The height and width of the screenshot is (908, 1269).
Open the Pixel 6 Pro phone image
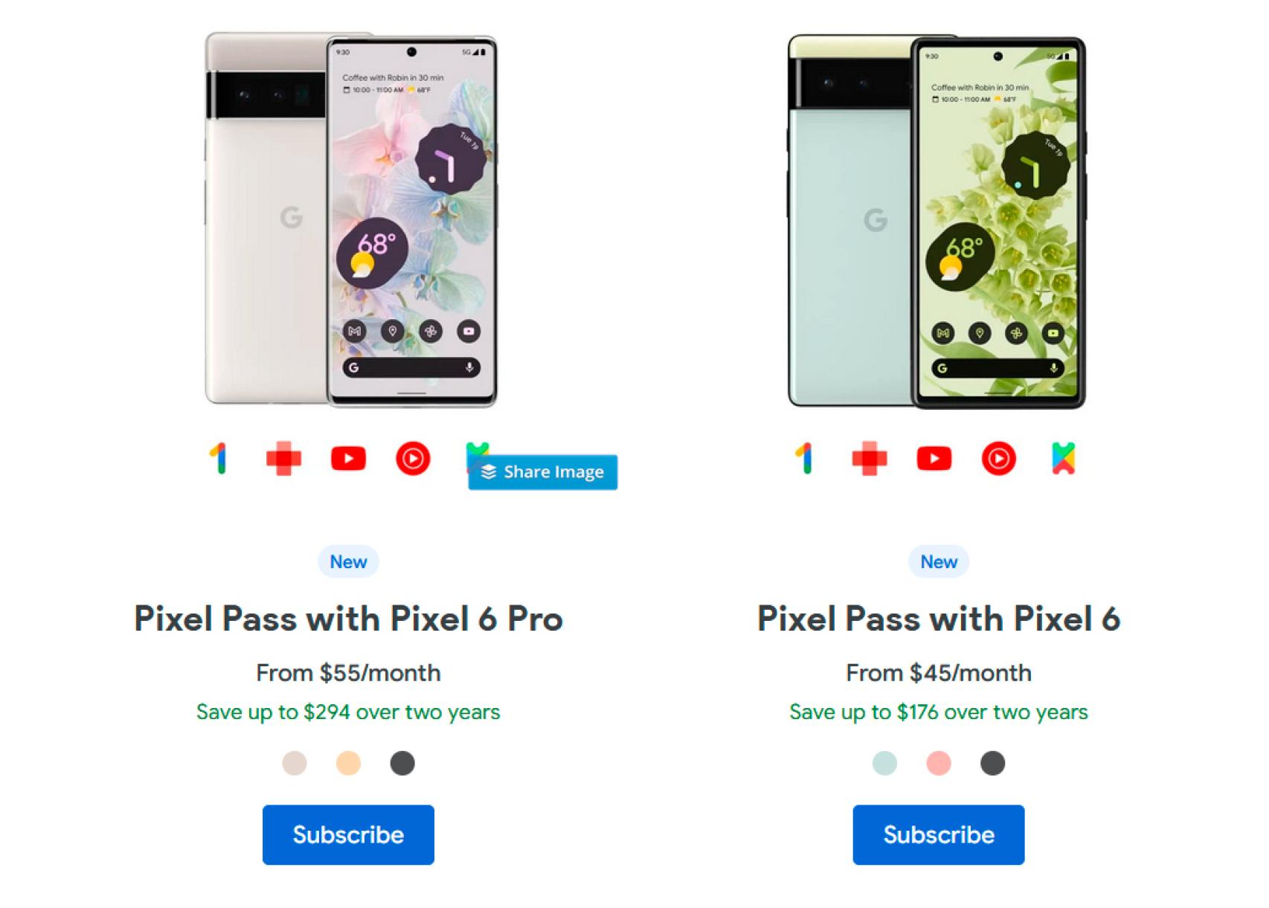pos(351,220)
